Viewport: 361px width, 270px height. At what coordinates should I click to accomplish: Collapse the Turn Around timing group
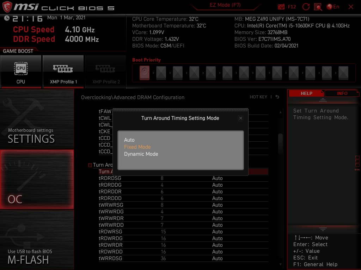click(x=90, y=165)
